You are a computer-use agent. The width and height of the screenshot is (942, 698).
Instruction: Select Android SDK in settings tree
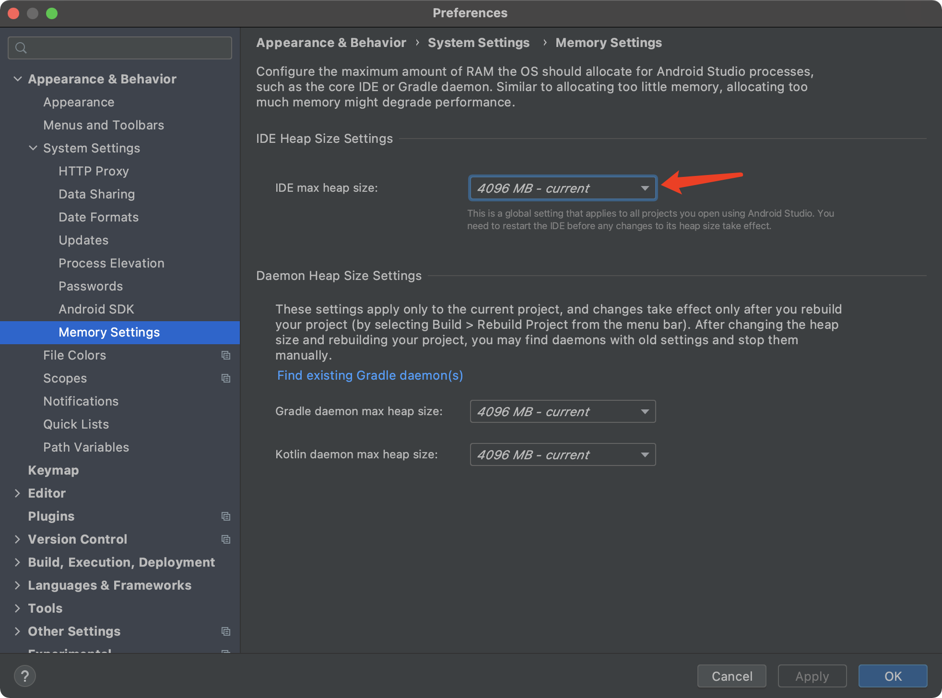point(96,309)
